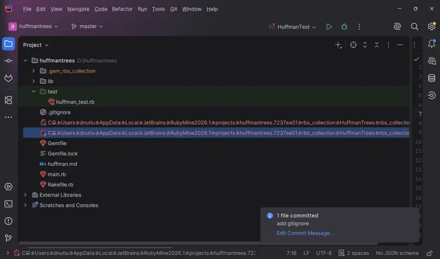440x259 pixels.
Task: Open the huffmantrees project dropdown
Action: [x=34, y=27]
